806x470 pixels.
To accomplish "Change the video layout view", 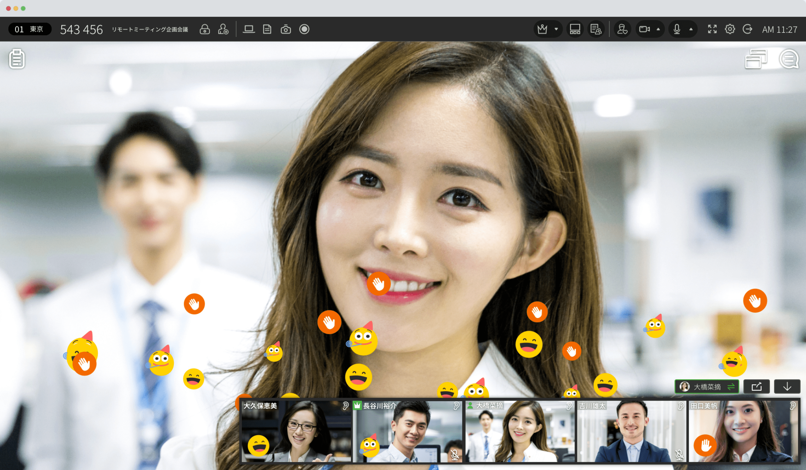I will coord(575,29).
